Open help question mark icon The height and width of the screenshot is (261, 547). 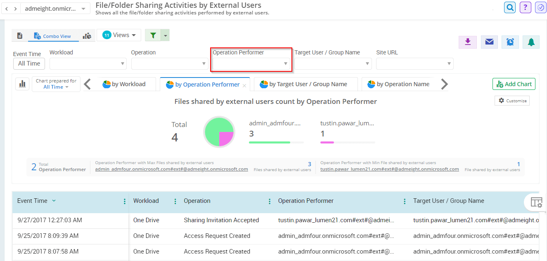click(x=525, y=7)
